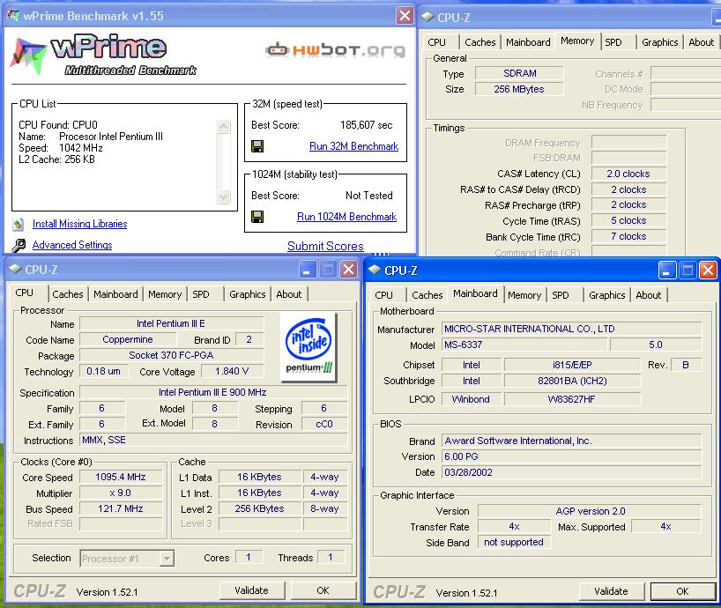The image size is (721, 608).
Task: Click the wrench icon beside Advanced Settings
Action: tap(19, 246)
